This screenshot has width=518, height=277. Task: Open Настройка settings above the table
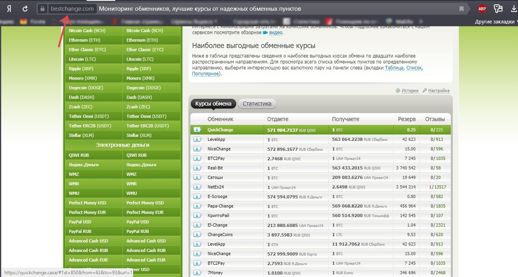438,90
